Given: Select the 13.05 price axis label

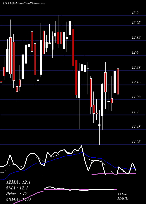Looking at the screenshot, I should coord(136,23).
